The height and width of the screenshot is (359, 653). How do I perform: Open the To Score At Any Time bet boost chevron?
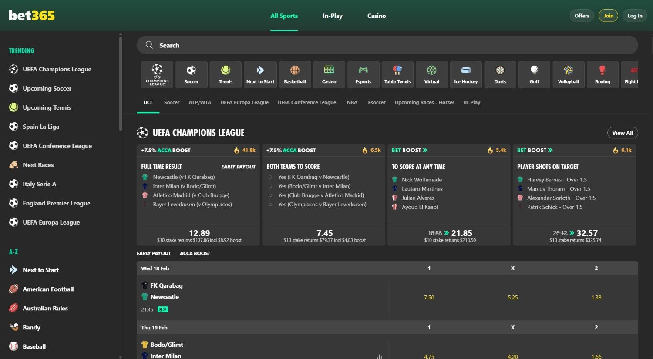pyautogui.click(x=425, y=150)
